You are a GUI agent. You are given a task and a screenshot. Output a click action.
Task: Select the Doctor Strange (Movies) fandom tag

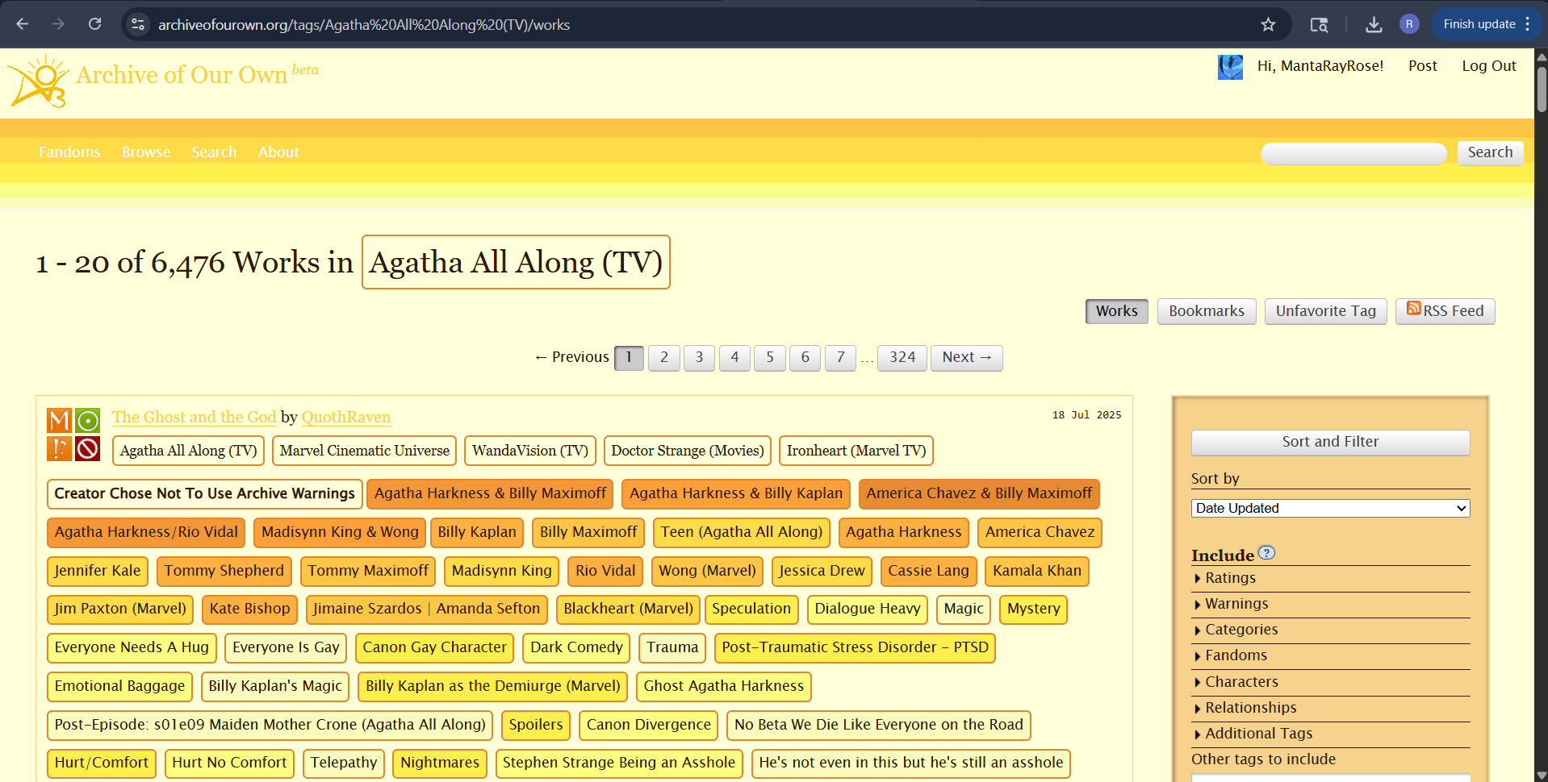point(688,451)
